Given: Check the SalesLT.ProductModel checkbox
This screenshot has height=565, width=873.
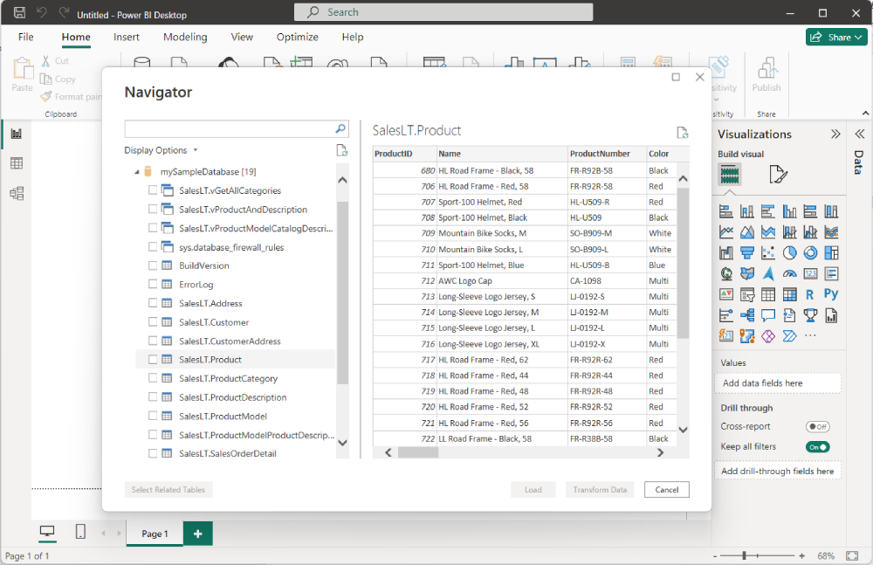Looking at the screenshot, I should pos(153,416).
